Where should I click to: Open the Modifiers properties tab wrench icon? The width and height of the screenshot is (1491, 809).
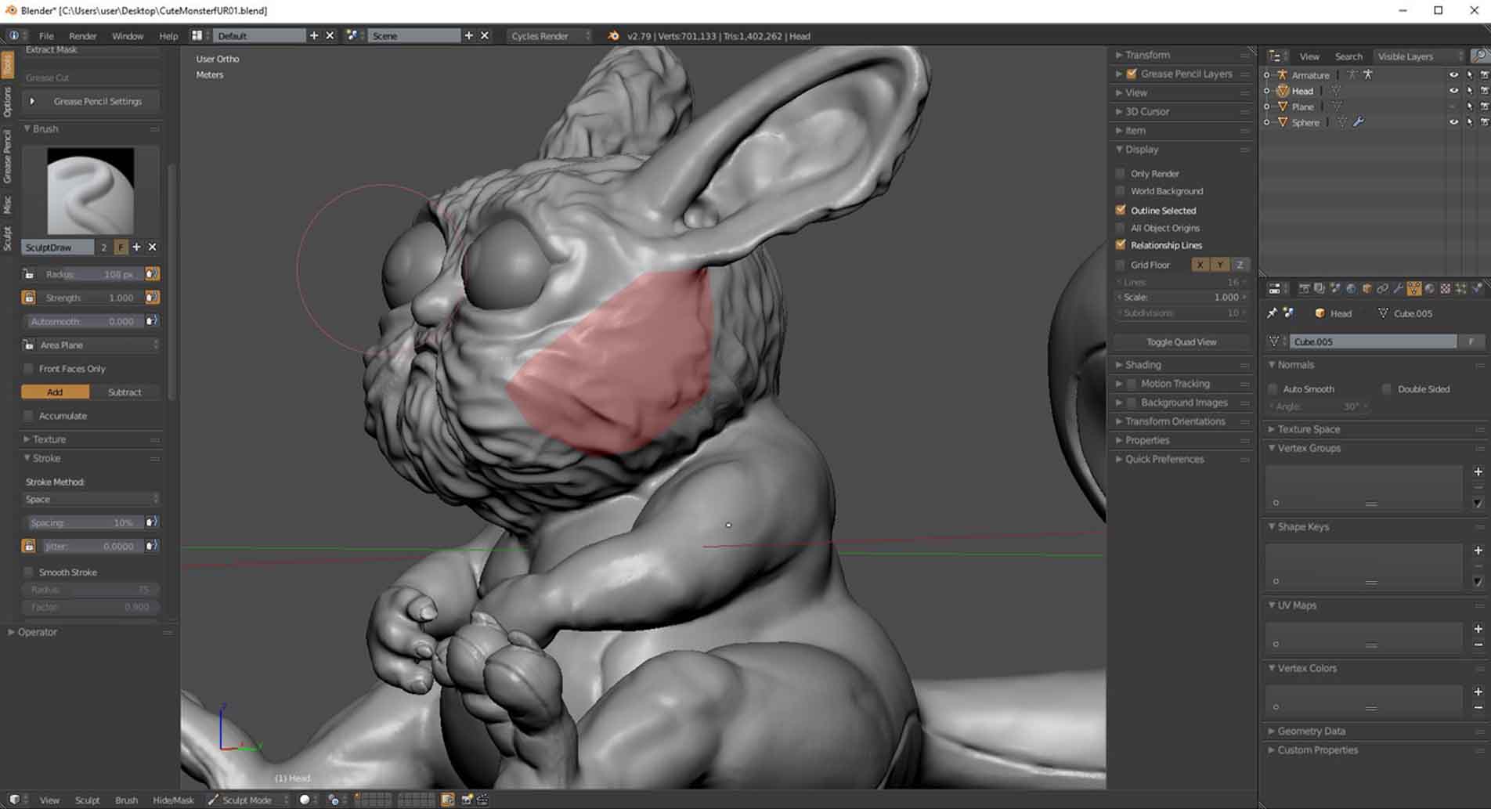pyautogui.click(x=1399, y=289)
